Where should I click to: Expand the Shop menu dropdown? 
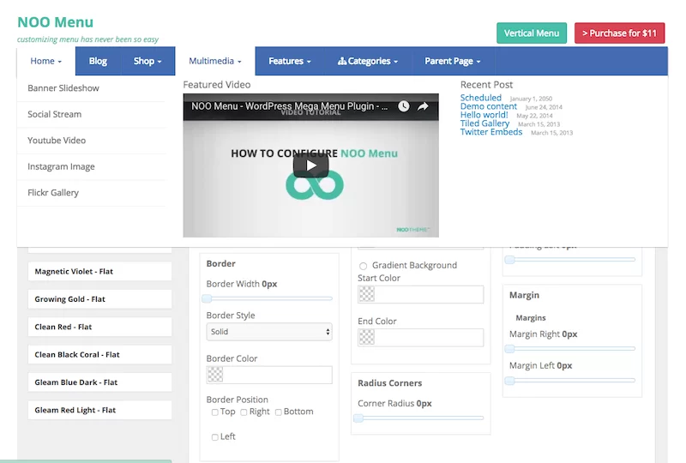(147, 62)
